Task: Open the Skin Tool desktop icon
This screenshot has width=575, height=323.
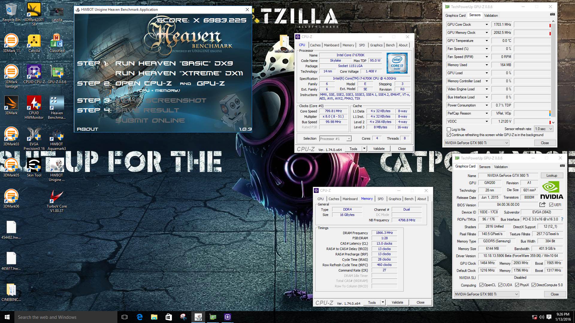Action: tap(34, 168)
